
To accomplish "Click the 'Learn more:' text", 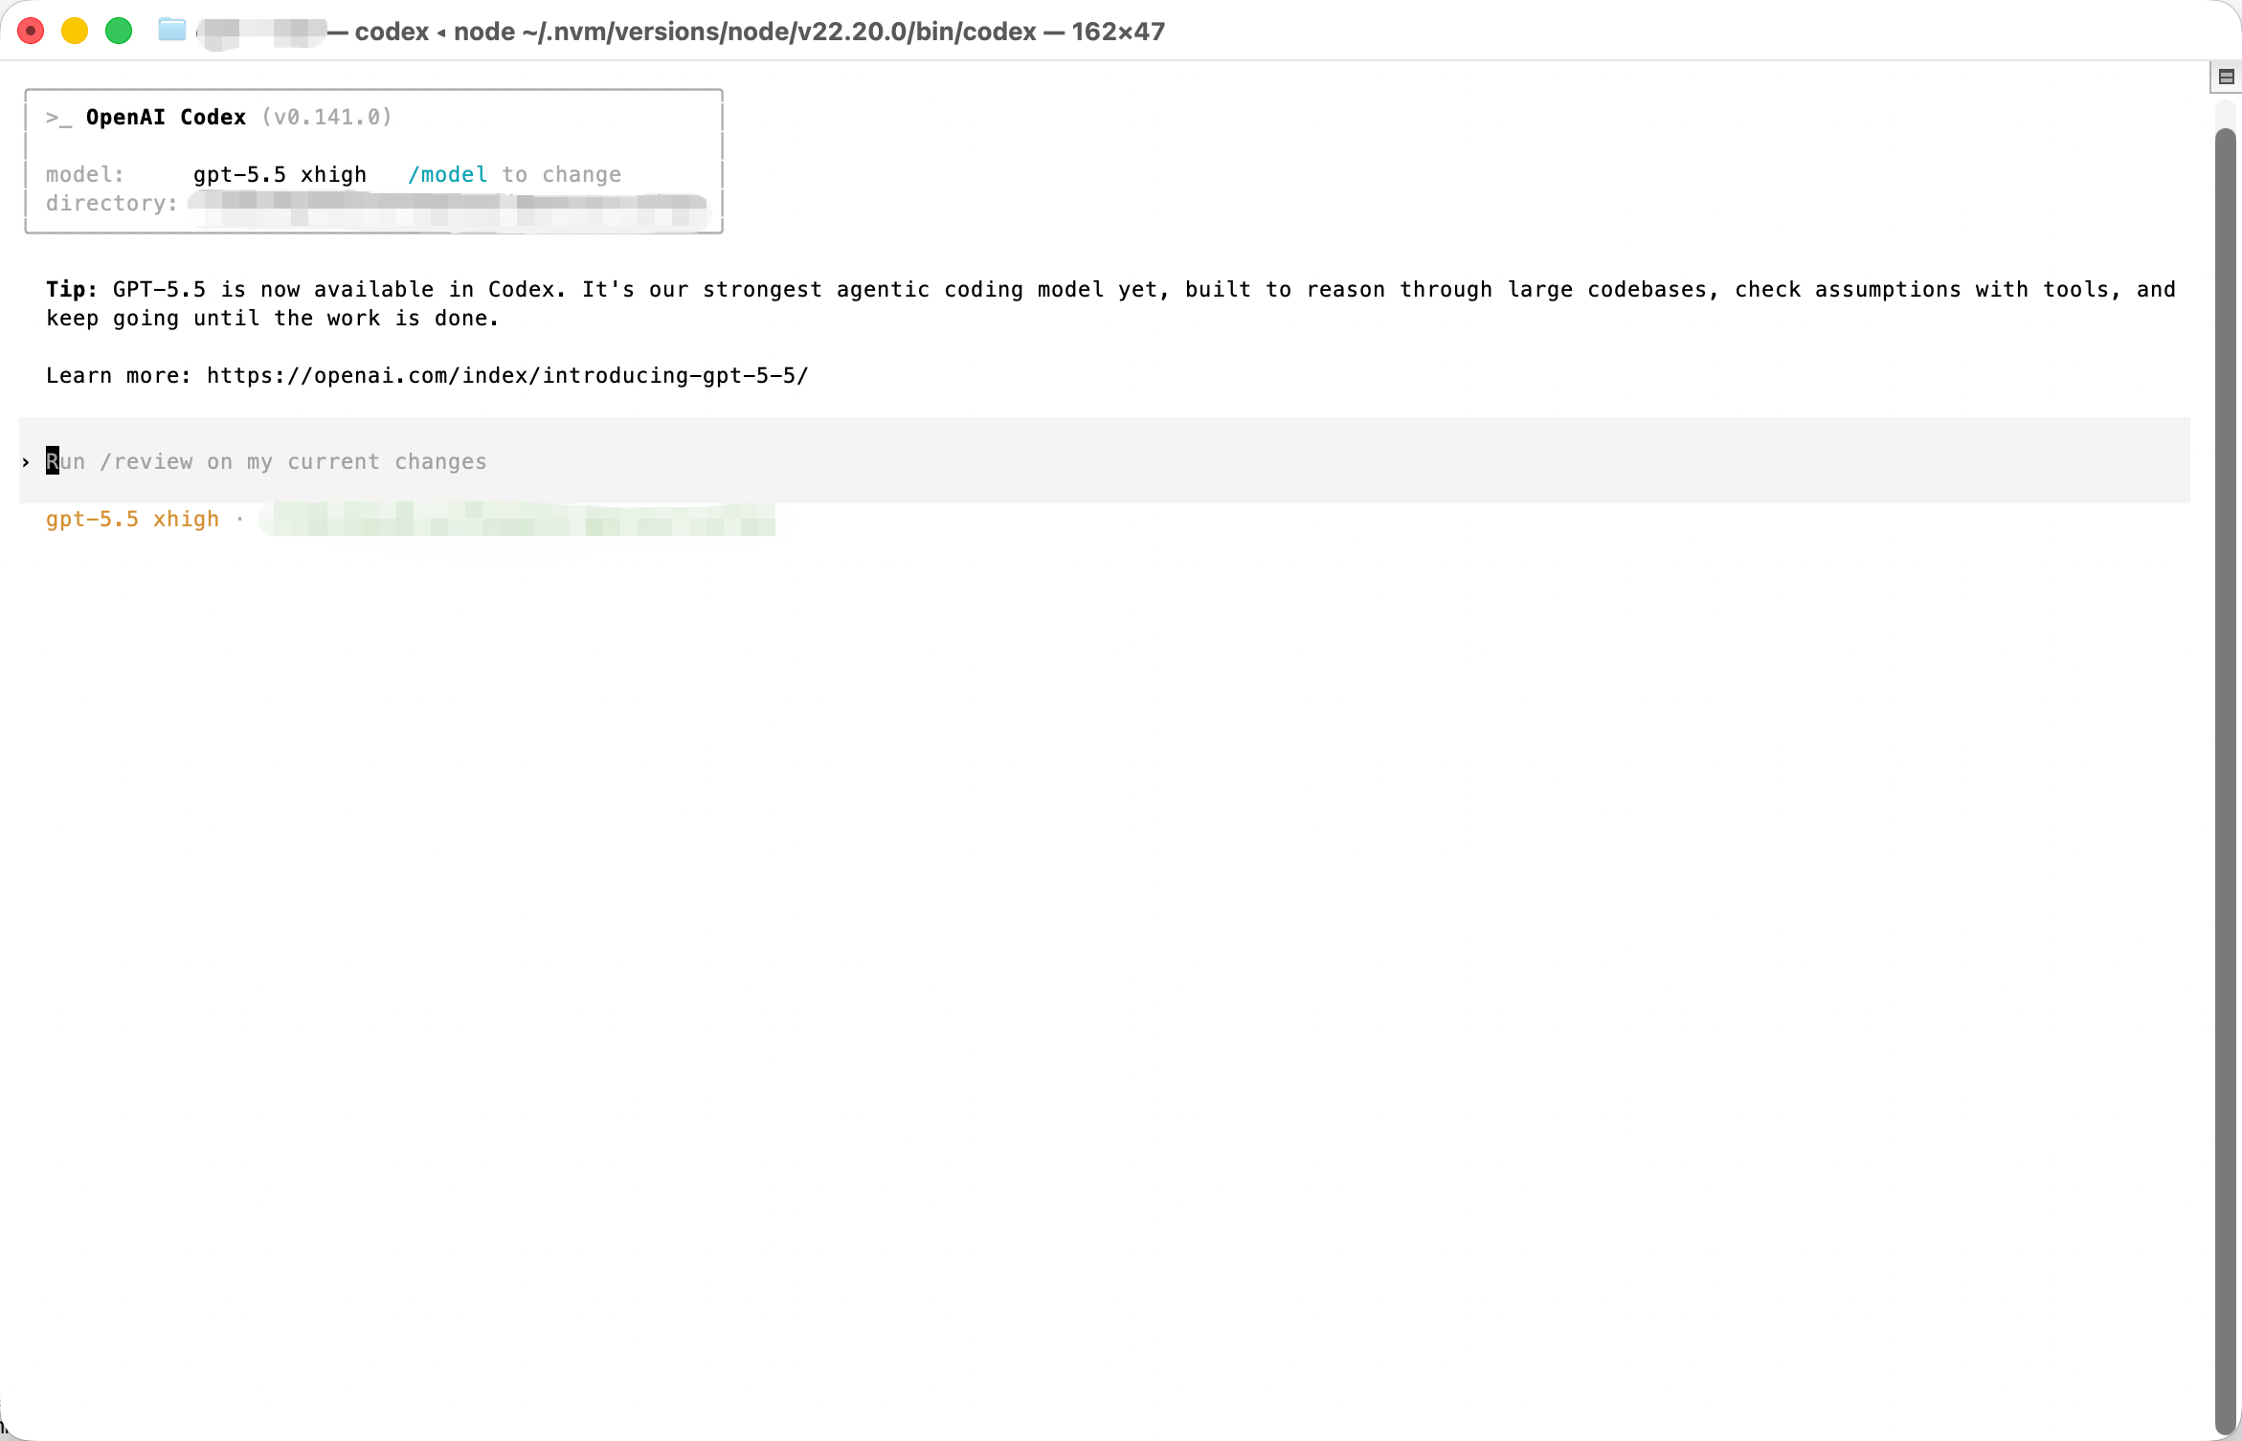I will click(119, 375).
